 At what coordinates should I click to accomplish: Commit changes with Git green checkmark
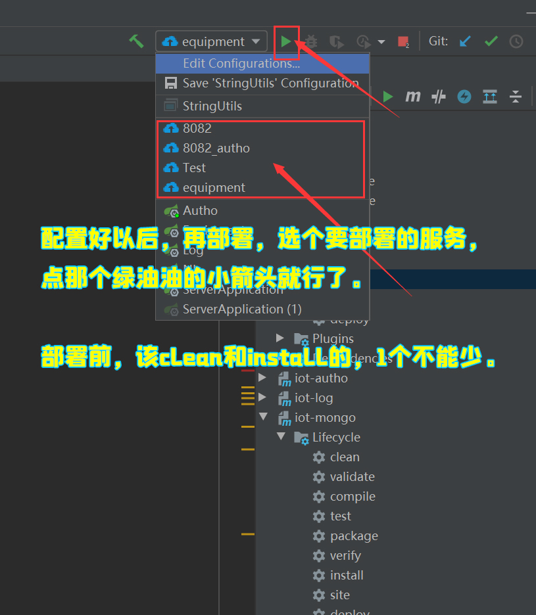(x=491, y=41)
